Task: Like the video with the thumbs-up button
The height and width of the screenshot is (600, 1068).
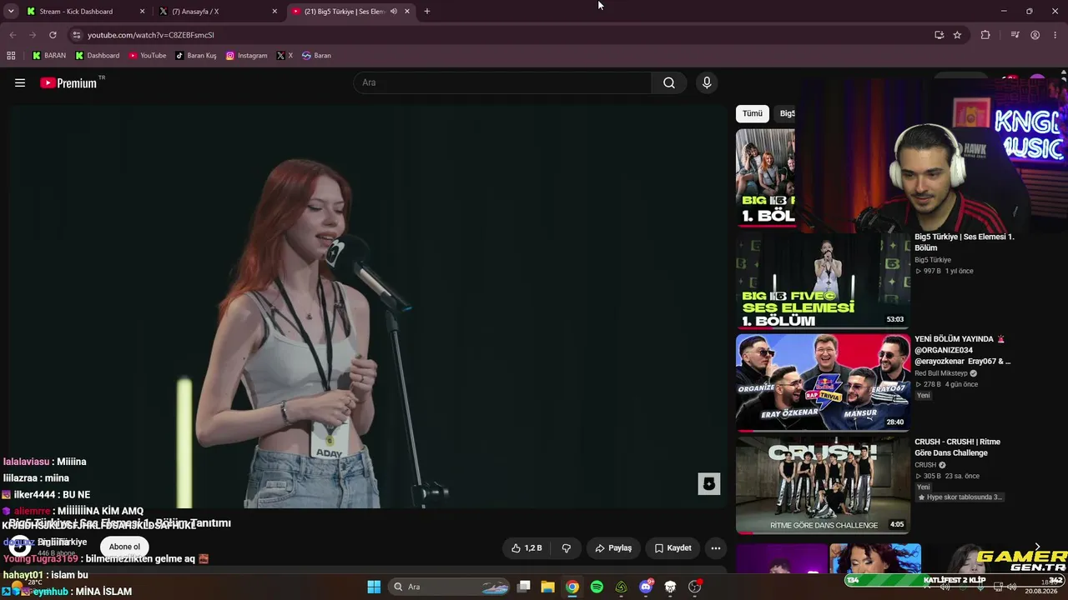Action: 526,548
